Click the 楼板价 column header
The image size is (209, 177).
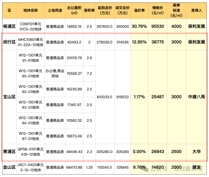point(158,10)
